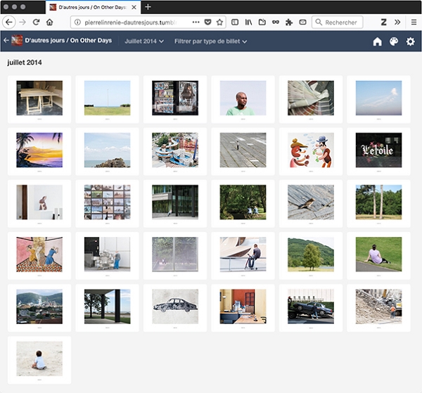
Task: Open the page actions three-dot menu
Action: tap(196, 22)
